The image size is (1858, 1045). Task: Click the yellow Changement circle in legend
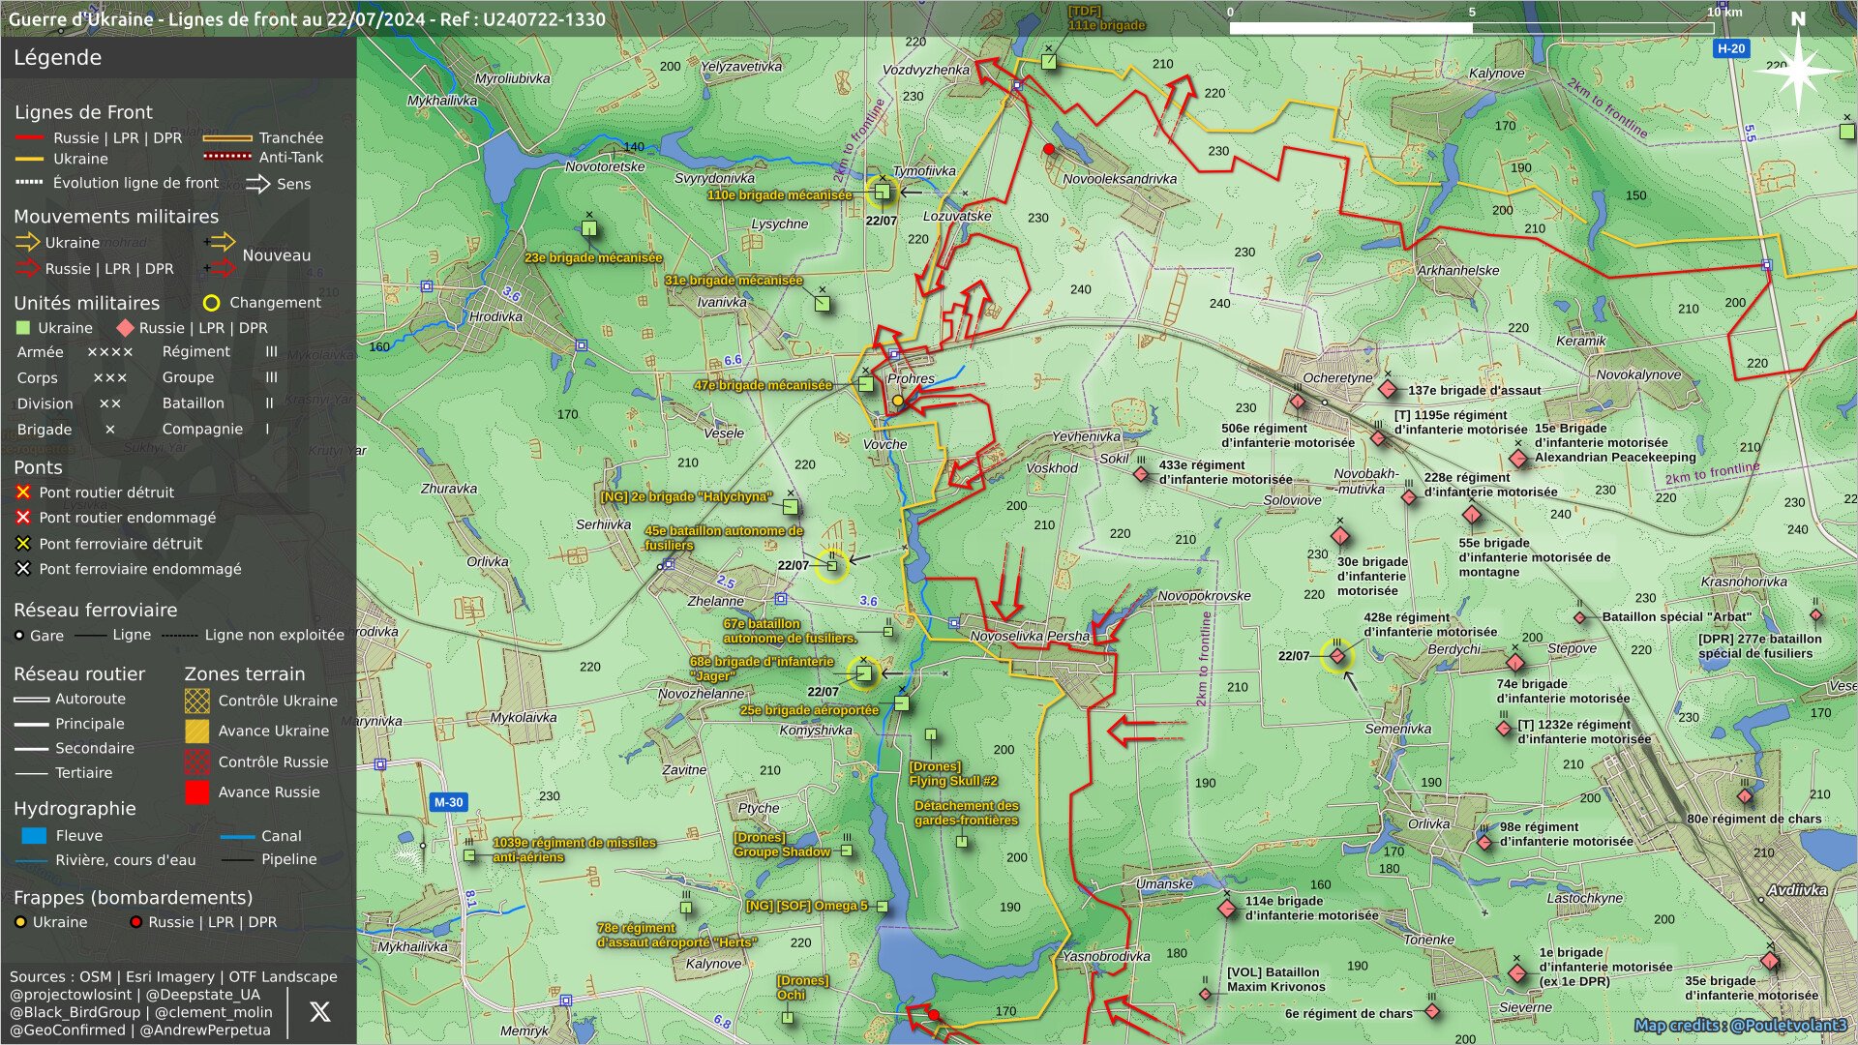click(x=211, y=303)
